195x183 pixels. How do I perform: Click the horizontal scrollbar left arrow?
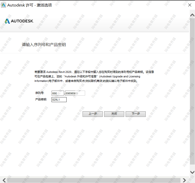pyautogui.click(x=4, y=180)
